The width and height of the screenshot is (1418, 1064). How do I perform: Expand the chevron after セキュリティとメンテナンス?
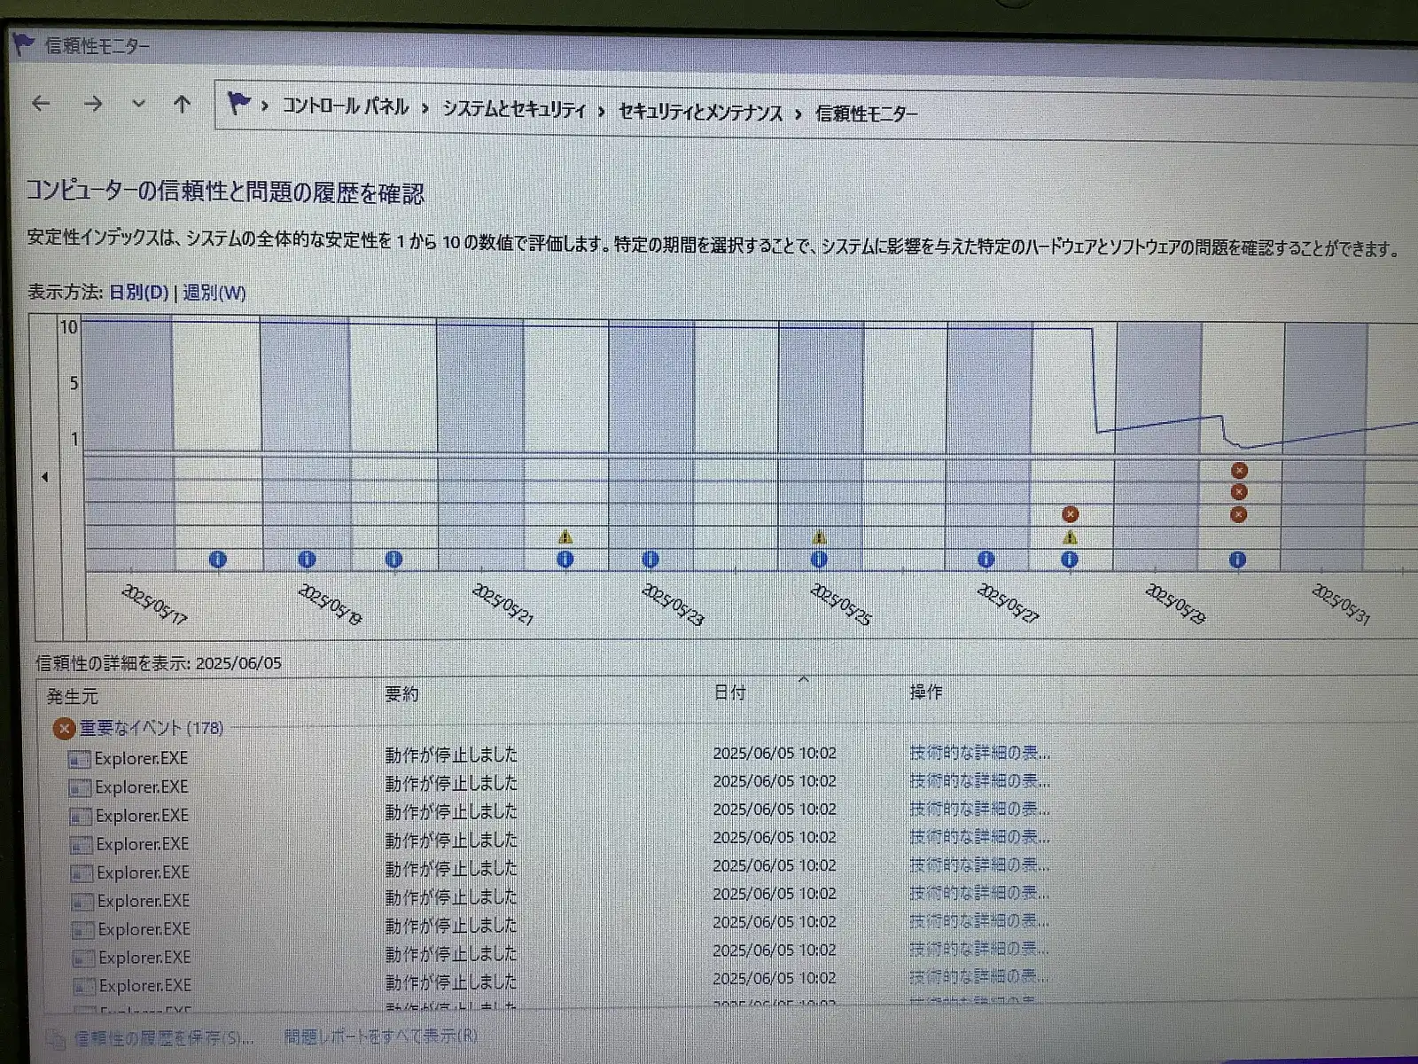coord(799,113)
